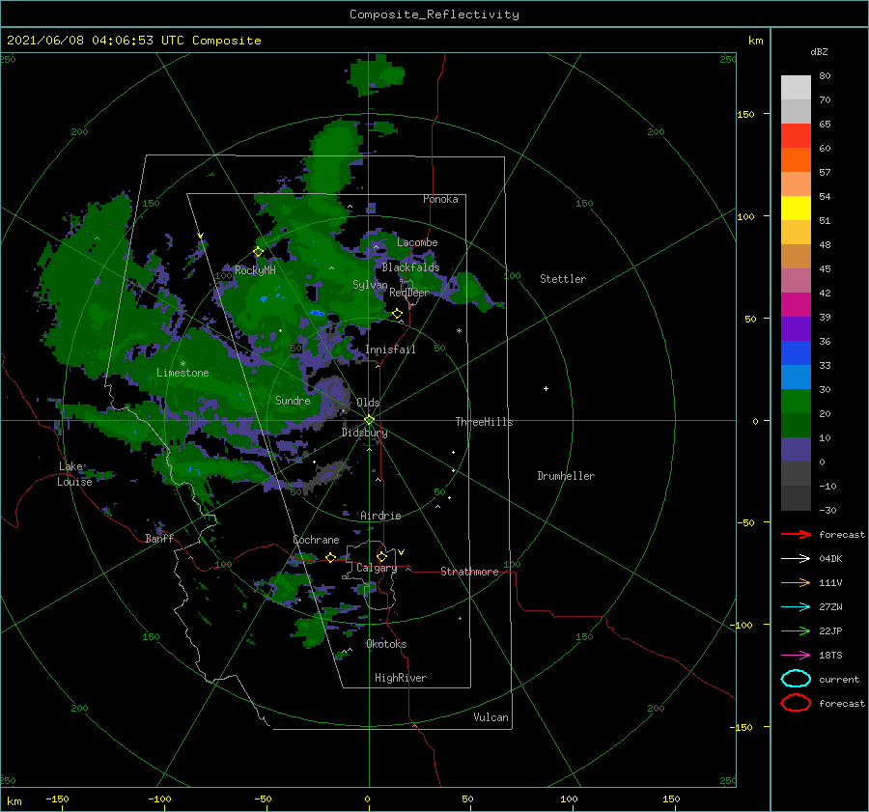The image size is (869, 812).
Task: Click the Banff town label
Action: tap(159, 538)
